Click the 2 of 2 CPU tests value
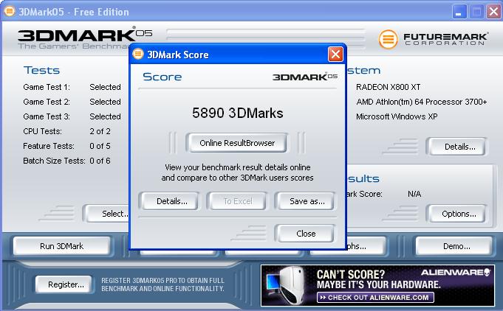This screenshot has height=311, width=503. tap(100, 131)
